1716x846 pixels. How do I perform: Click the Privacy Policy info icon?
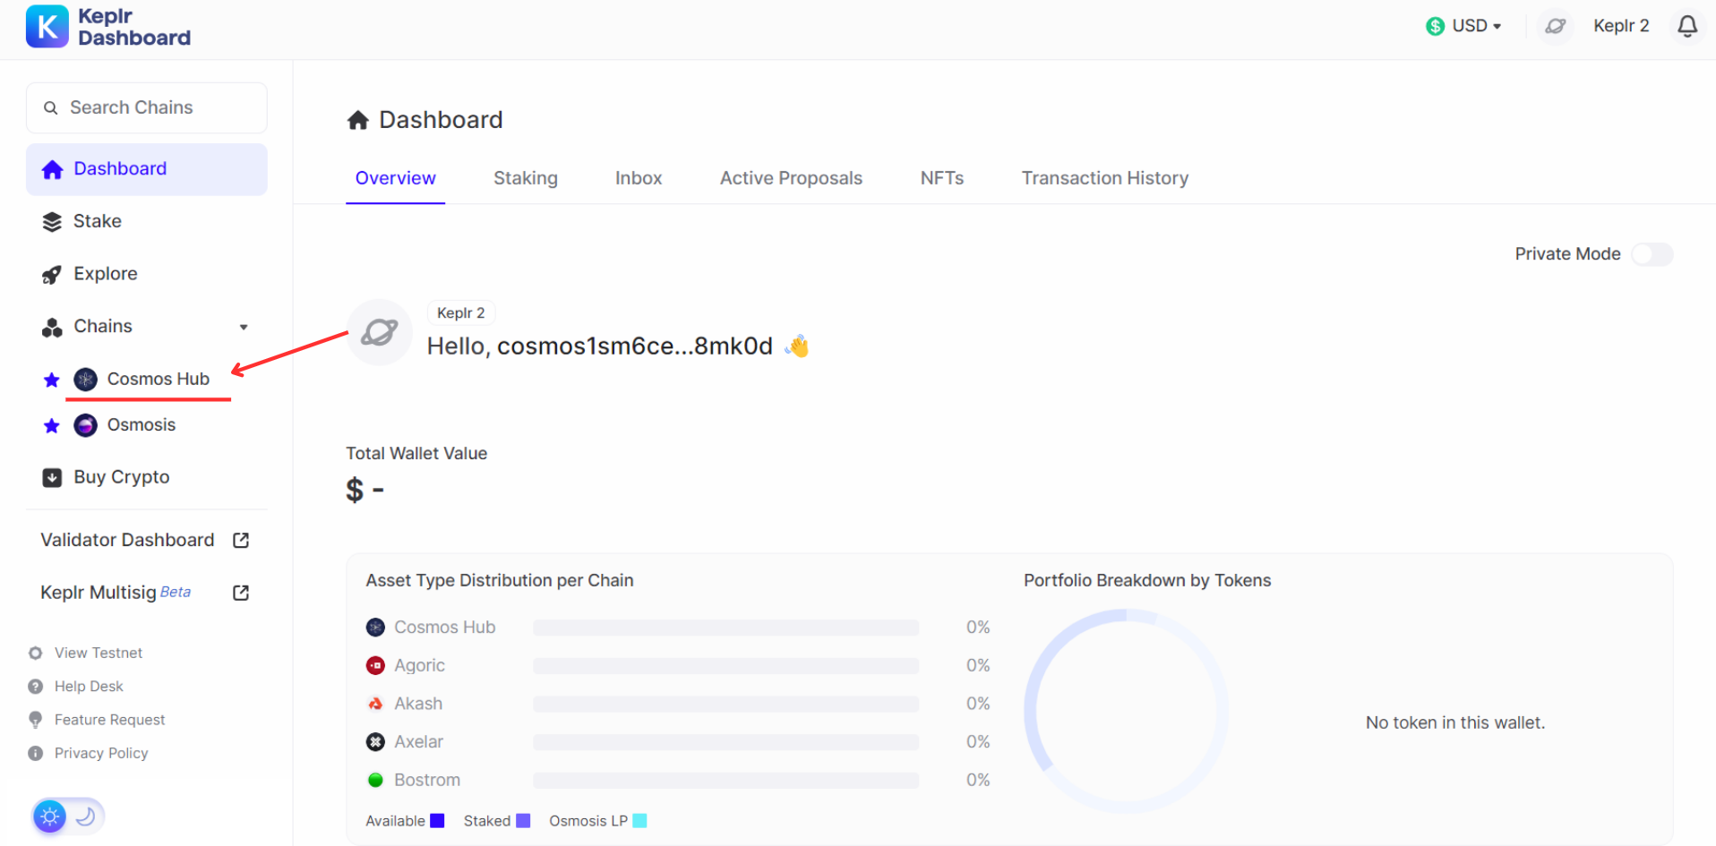point(36,754)
